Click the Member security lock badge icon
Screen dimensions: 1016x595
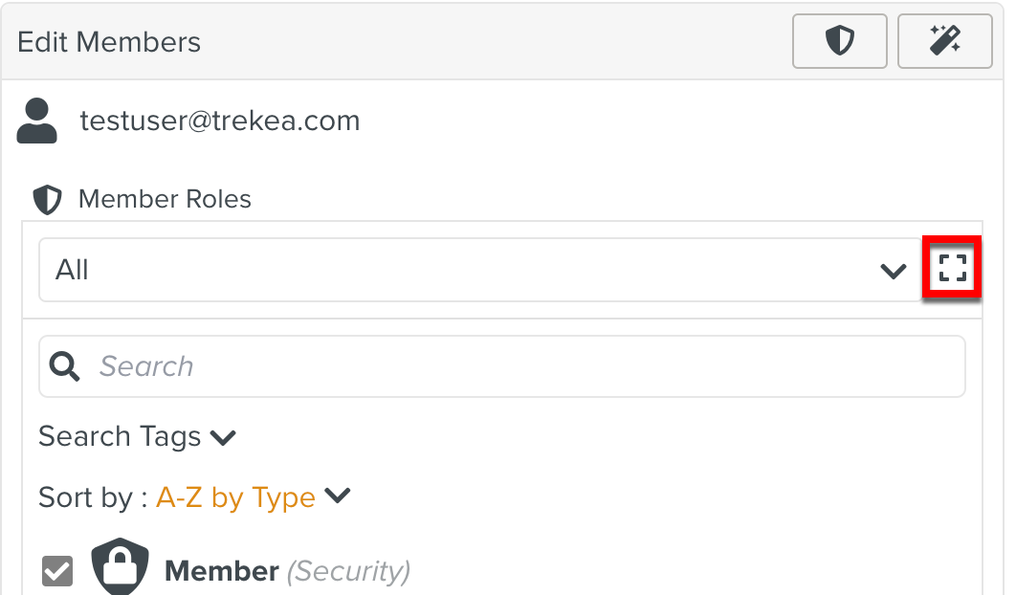120,568
